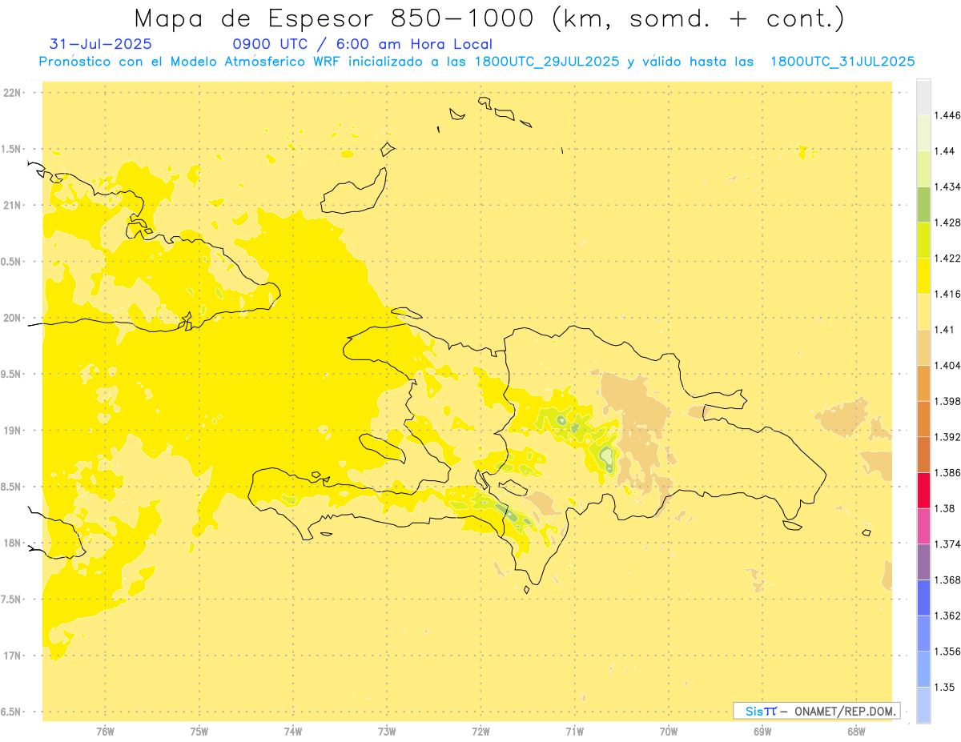The image size is (961, 742).
Task: Click the 19N latitude label
Action: (x=12, y=431)
